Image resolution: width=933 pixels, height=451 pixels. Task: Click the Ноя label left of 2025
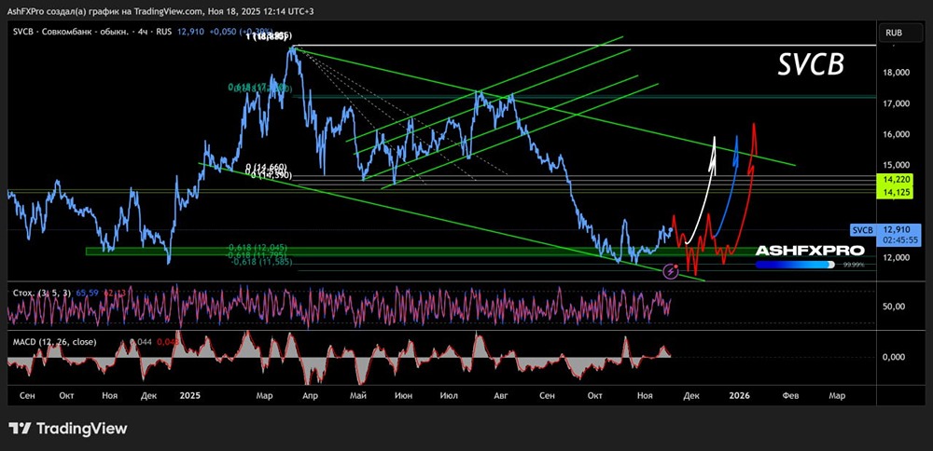point(109,395)
